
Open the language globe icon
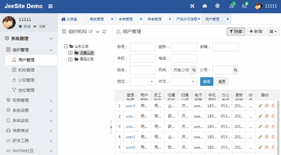(x=217, y=6)
